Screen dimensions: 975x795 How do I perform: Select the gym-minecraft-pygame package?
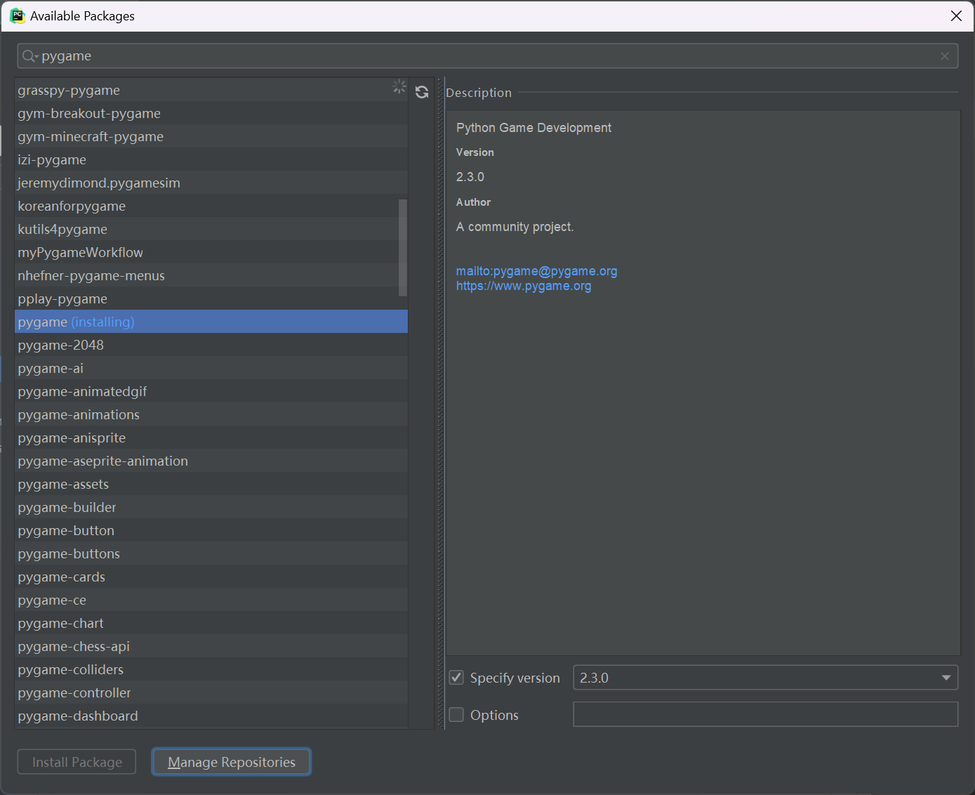click(211, 136)
